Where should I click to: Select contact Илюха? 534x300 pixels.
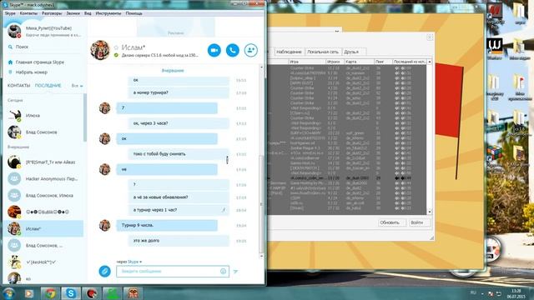pos(43,116)
